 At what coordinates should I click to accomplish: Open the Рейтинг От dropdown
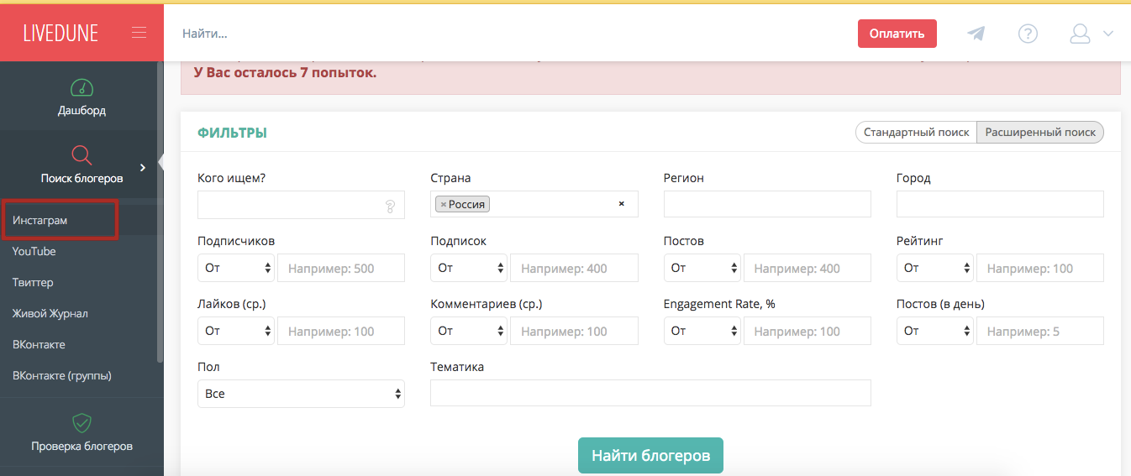tap(935, 268)
